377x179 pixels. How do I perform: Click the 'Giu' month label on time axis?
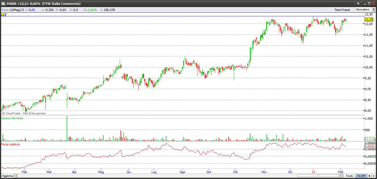click(x=129, y=172)
